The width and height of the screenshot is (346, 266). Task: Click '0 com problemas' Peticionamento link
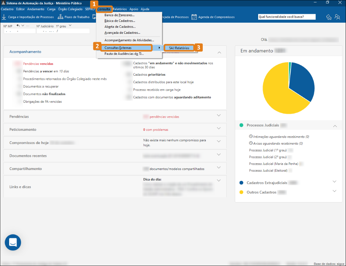pyautogui.click(x=155, y=130)
